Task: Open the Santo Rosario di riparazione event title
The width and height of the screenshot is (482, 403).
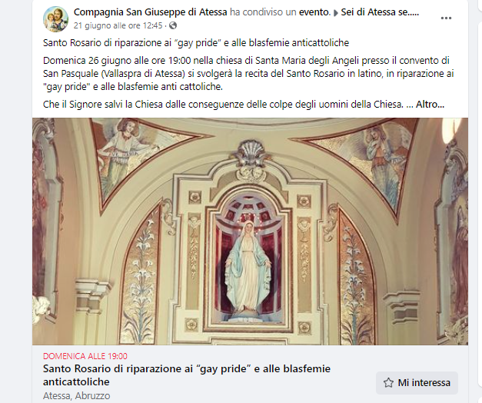Action: point(187,375)
